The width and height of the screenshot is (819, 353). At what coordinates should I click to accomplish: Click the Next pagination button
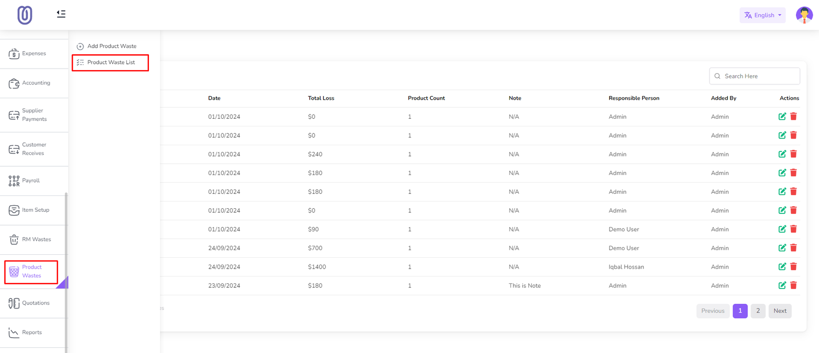(780, 311)
